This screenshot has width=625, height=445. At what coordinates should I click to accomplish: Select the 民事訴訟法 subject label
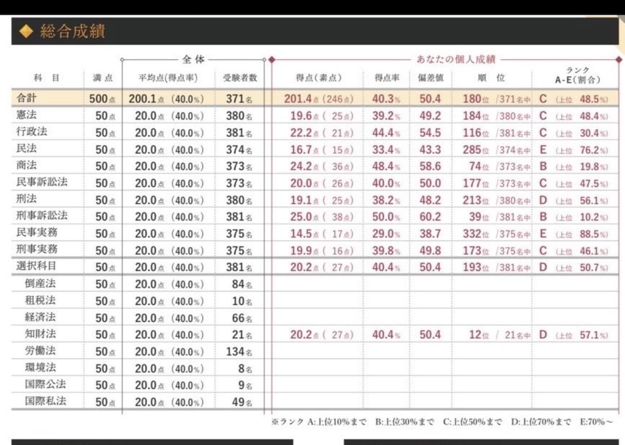click(42, 182)
